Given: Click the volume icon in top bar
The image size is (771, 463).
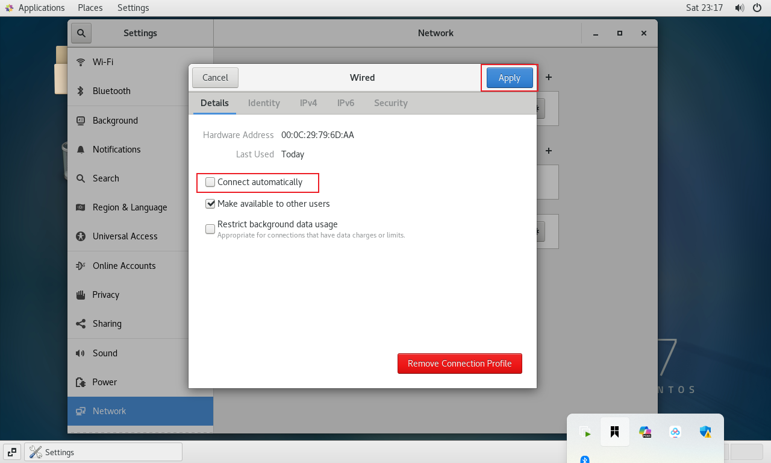Looking at the screenshot, I should (739, 8).
